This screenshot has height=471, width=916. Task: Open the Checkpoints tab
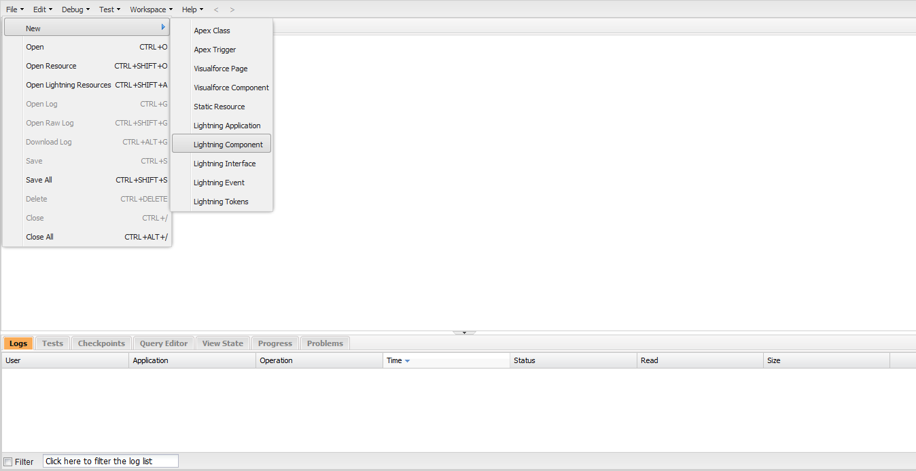coord(101,343)
